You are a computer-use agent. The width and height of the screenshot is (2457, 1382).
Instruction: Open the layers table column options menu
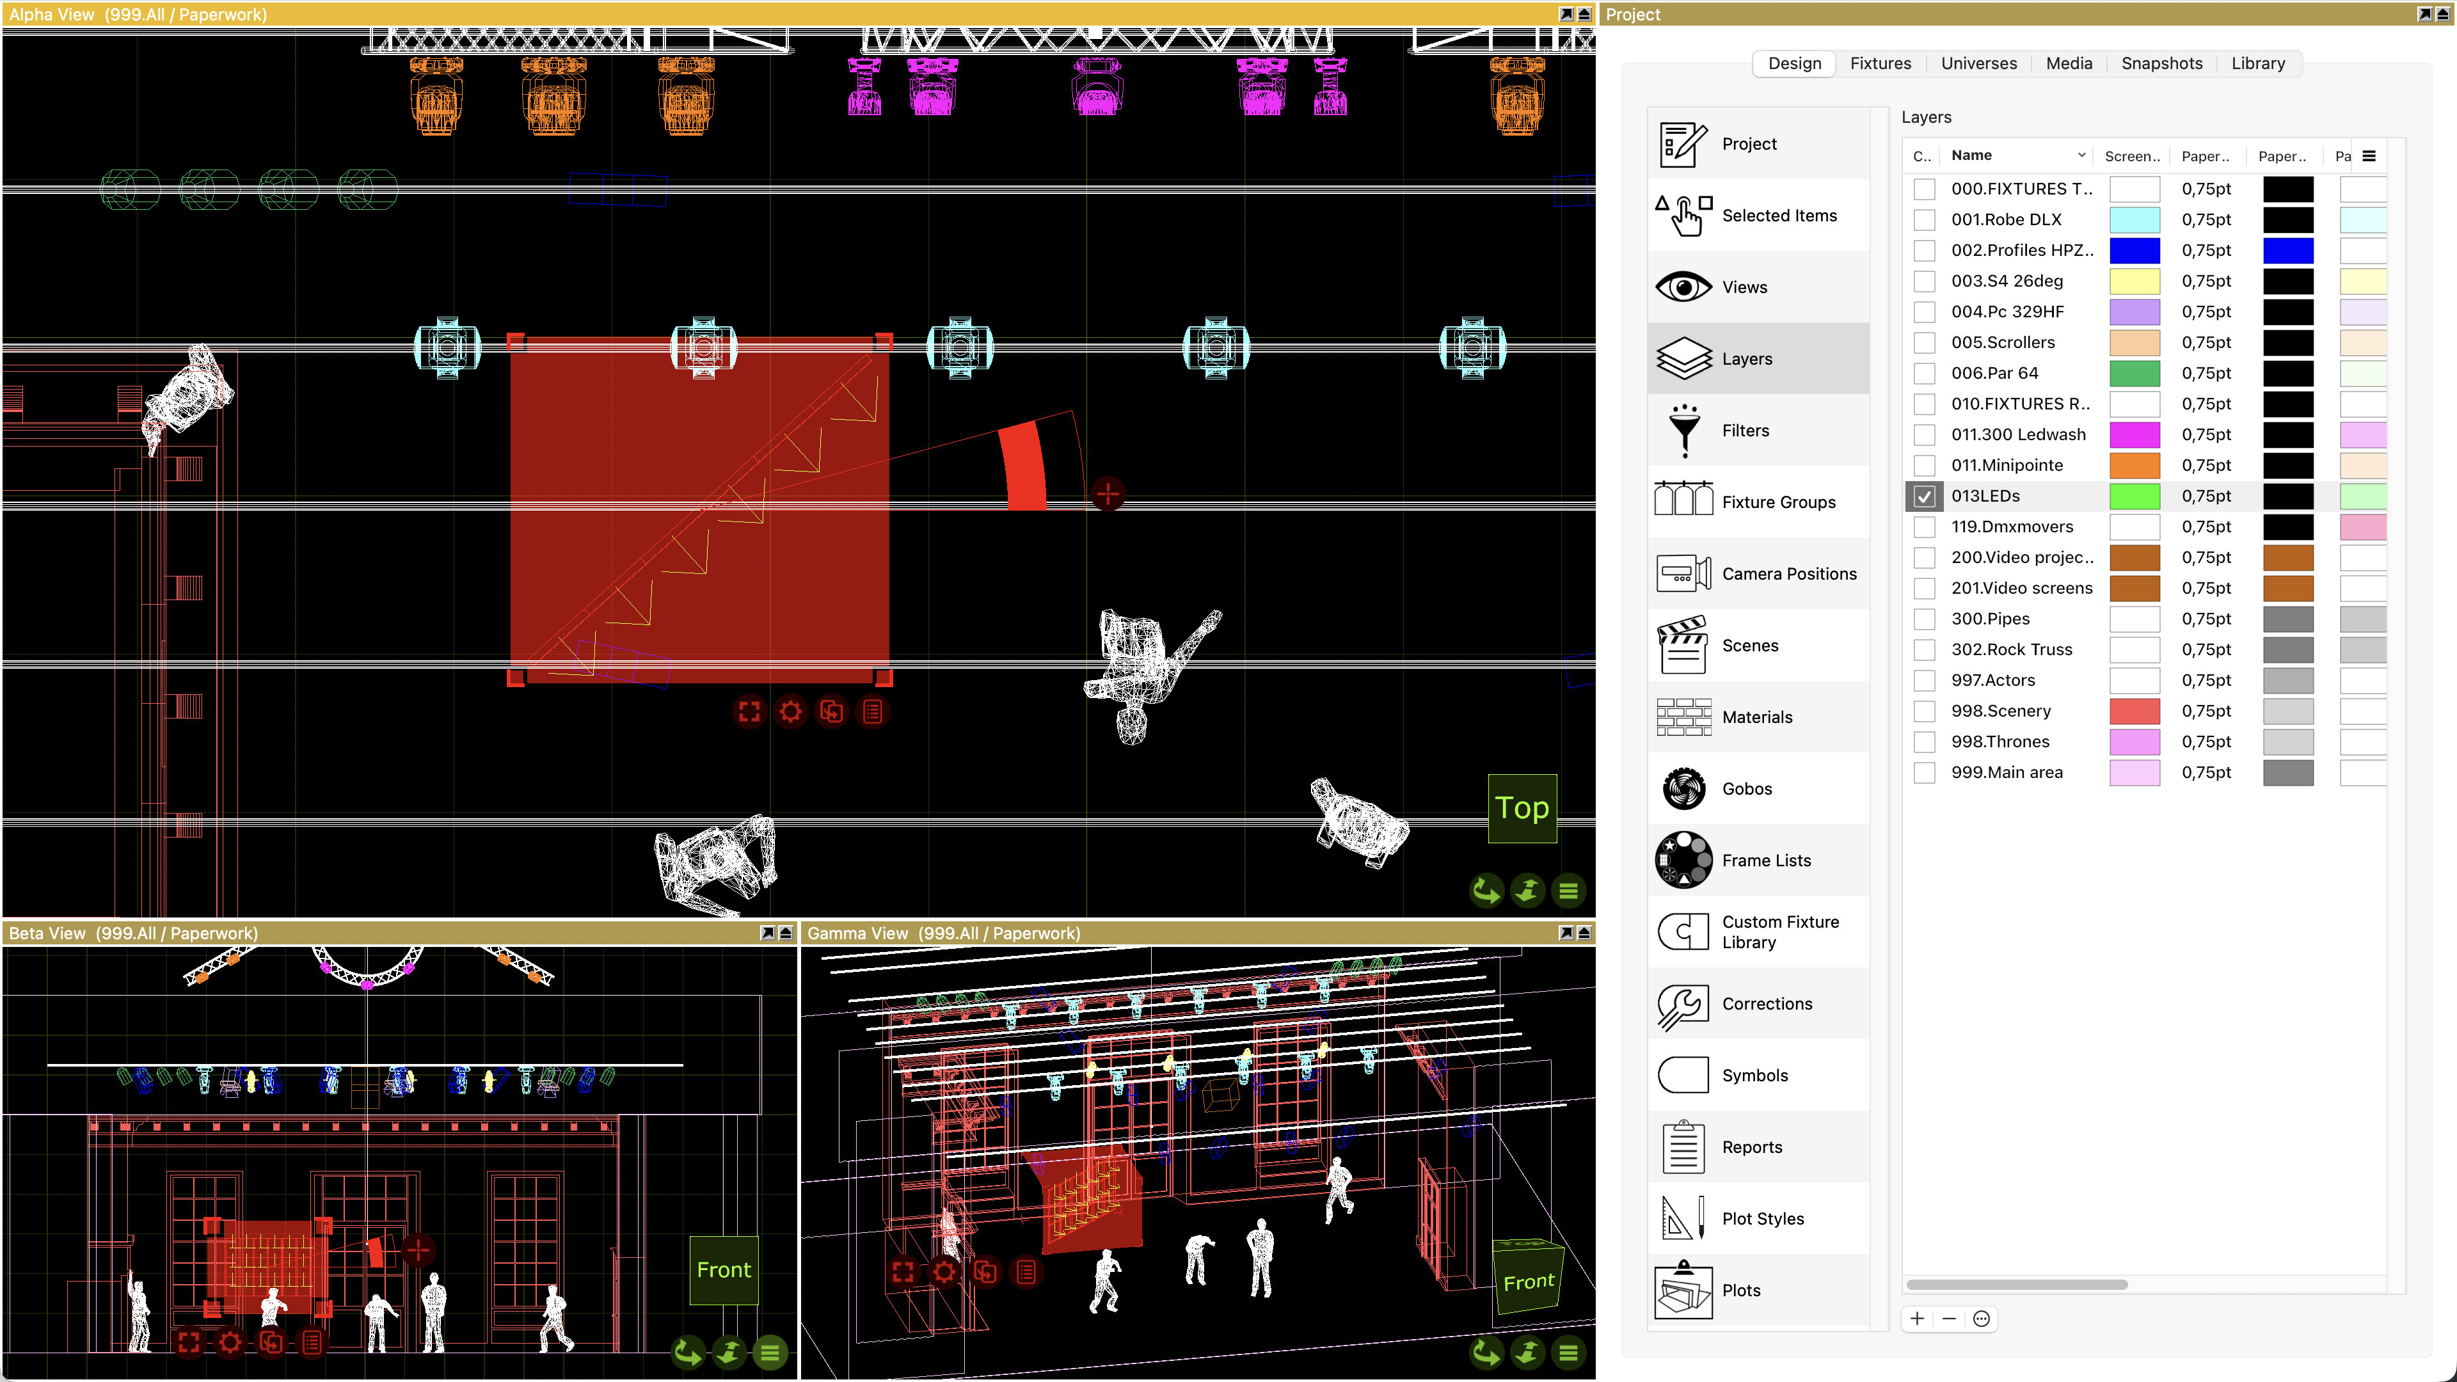coord(2368,155)
